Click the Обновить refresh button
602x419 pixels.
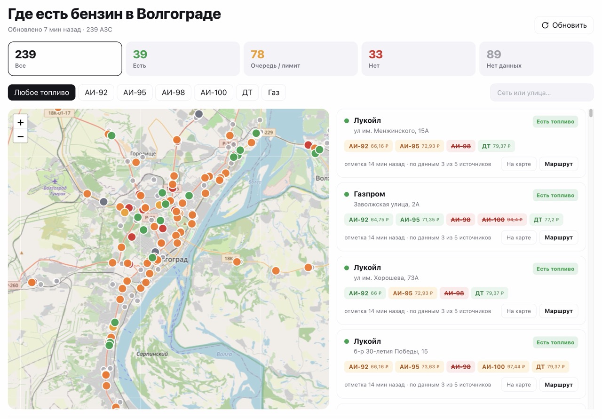pos(564,25)
